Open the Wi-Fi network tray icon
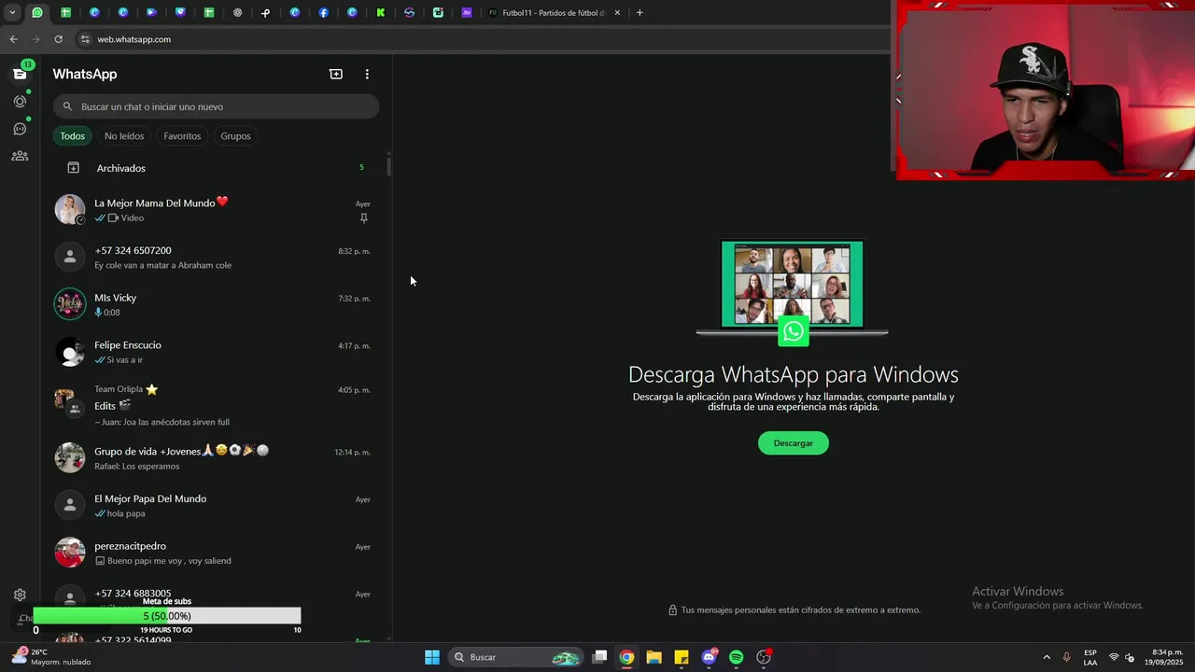 click(x=1114, y=657)
